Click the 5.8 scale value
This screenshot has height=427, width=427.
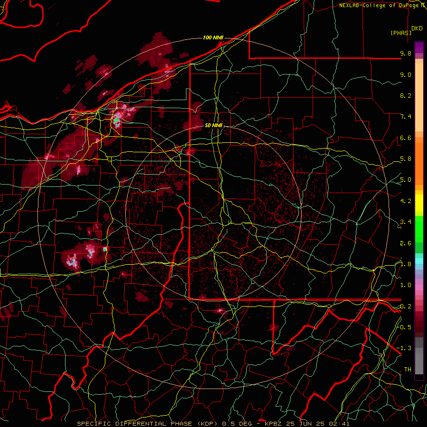406,159
